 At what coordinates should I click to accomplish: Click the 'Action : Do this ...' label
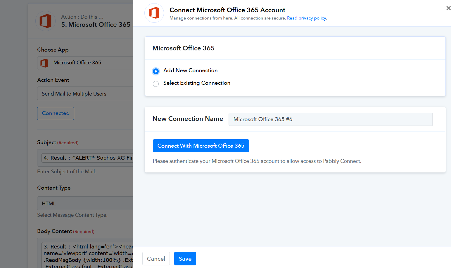click(x=82, y=17)
